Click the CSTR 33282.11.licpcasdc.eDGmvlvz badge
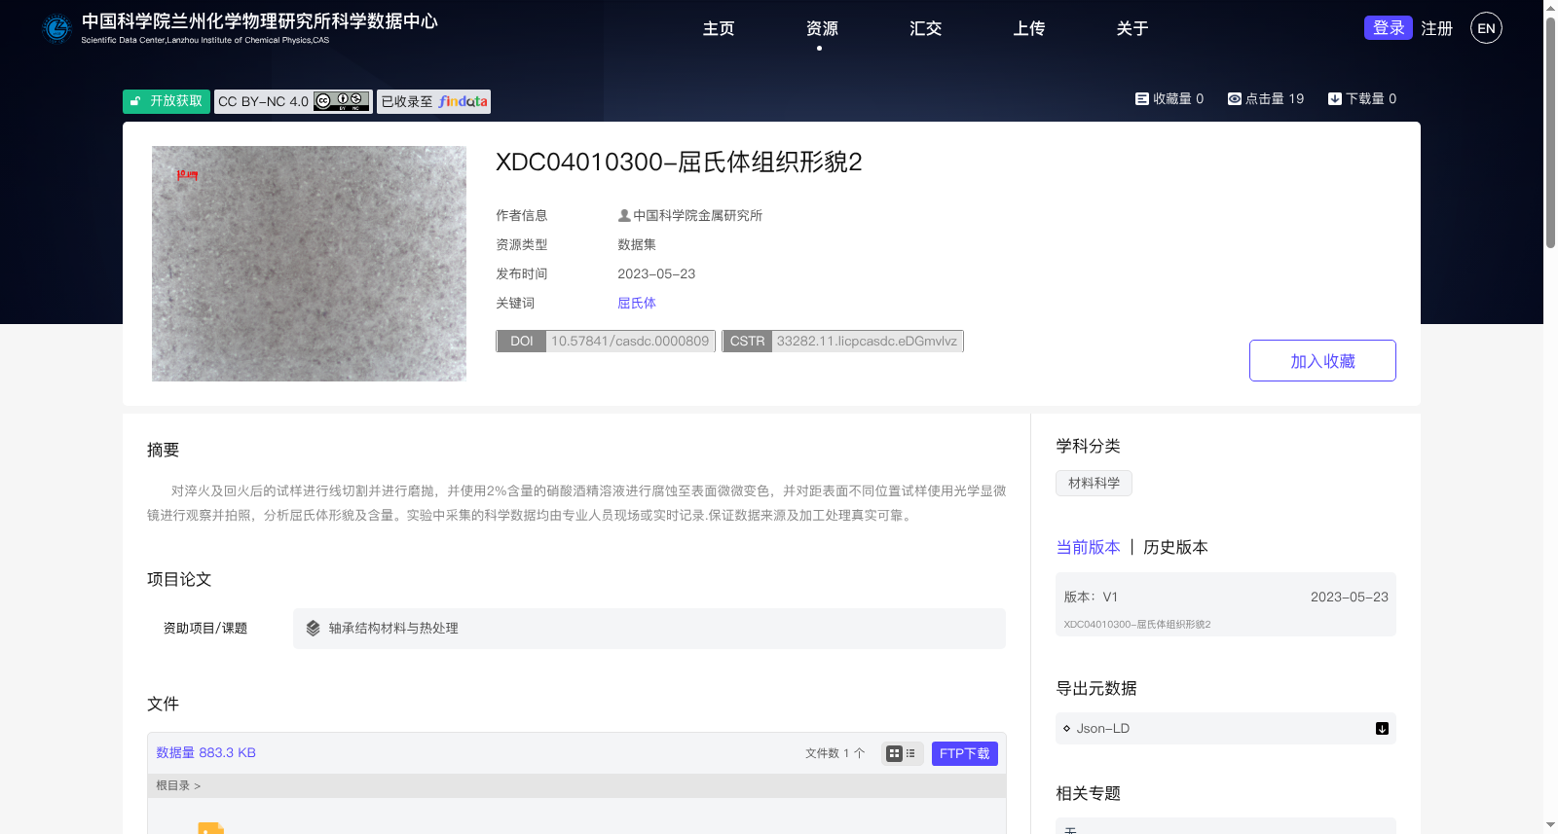 842,341
